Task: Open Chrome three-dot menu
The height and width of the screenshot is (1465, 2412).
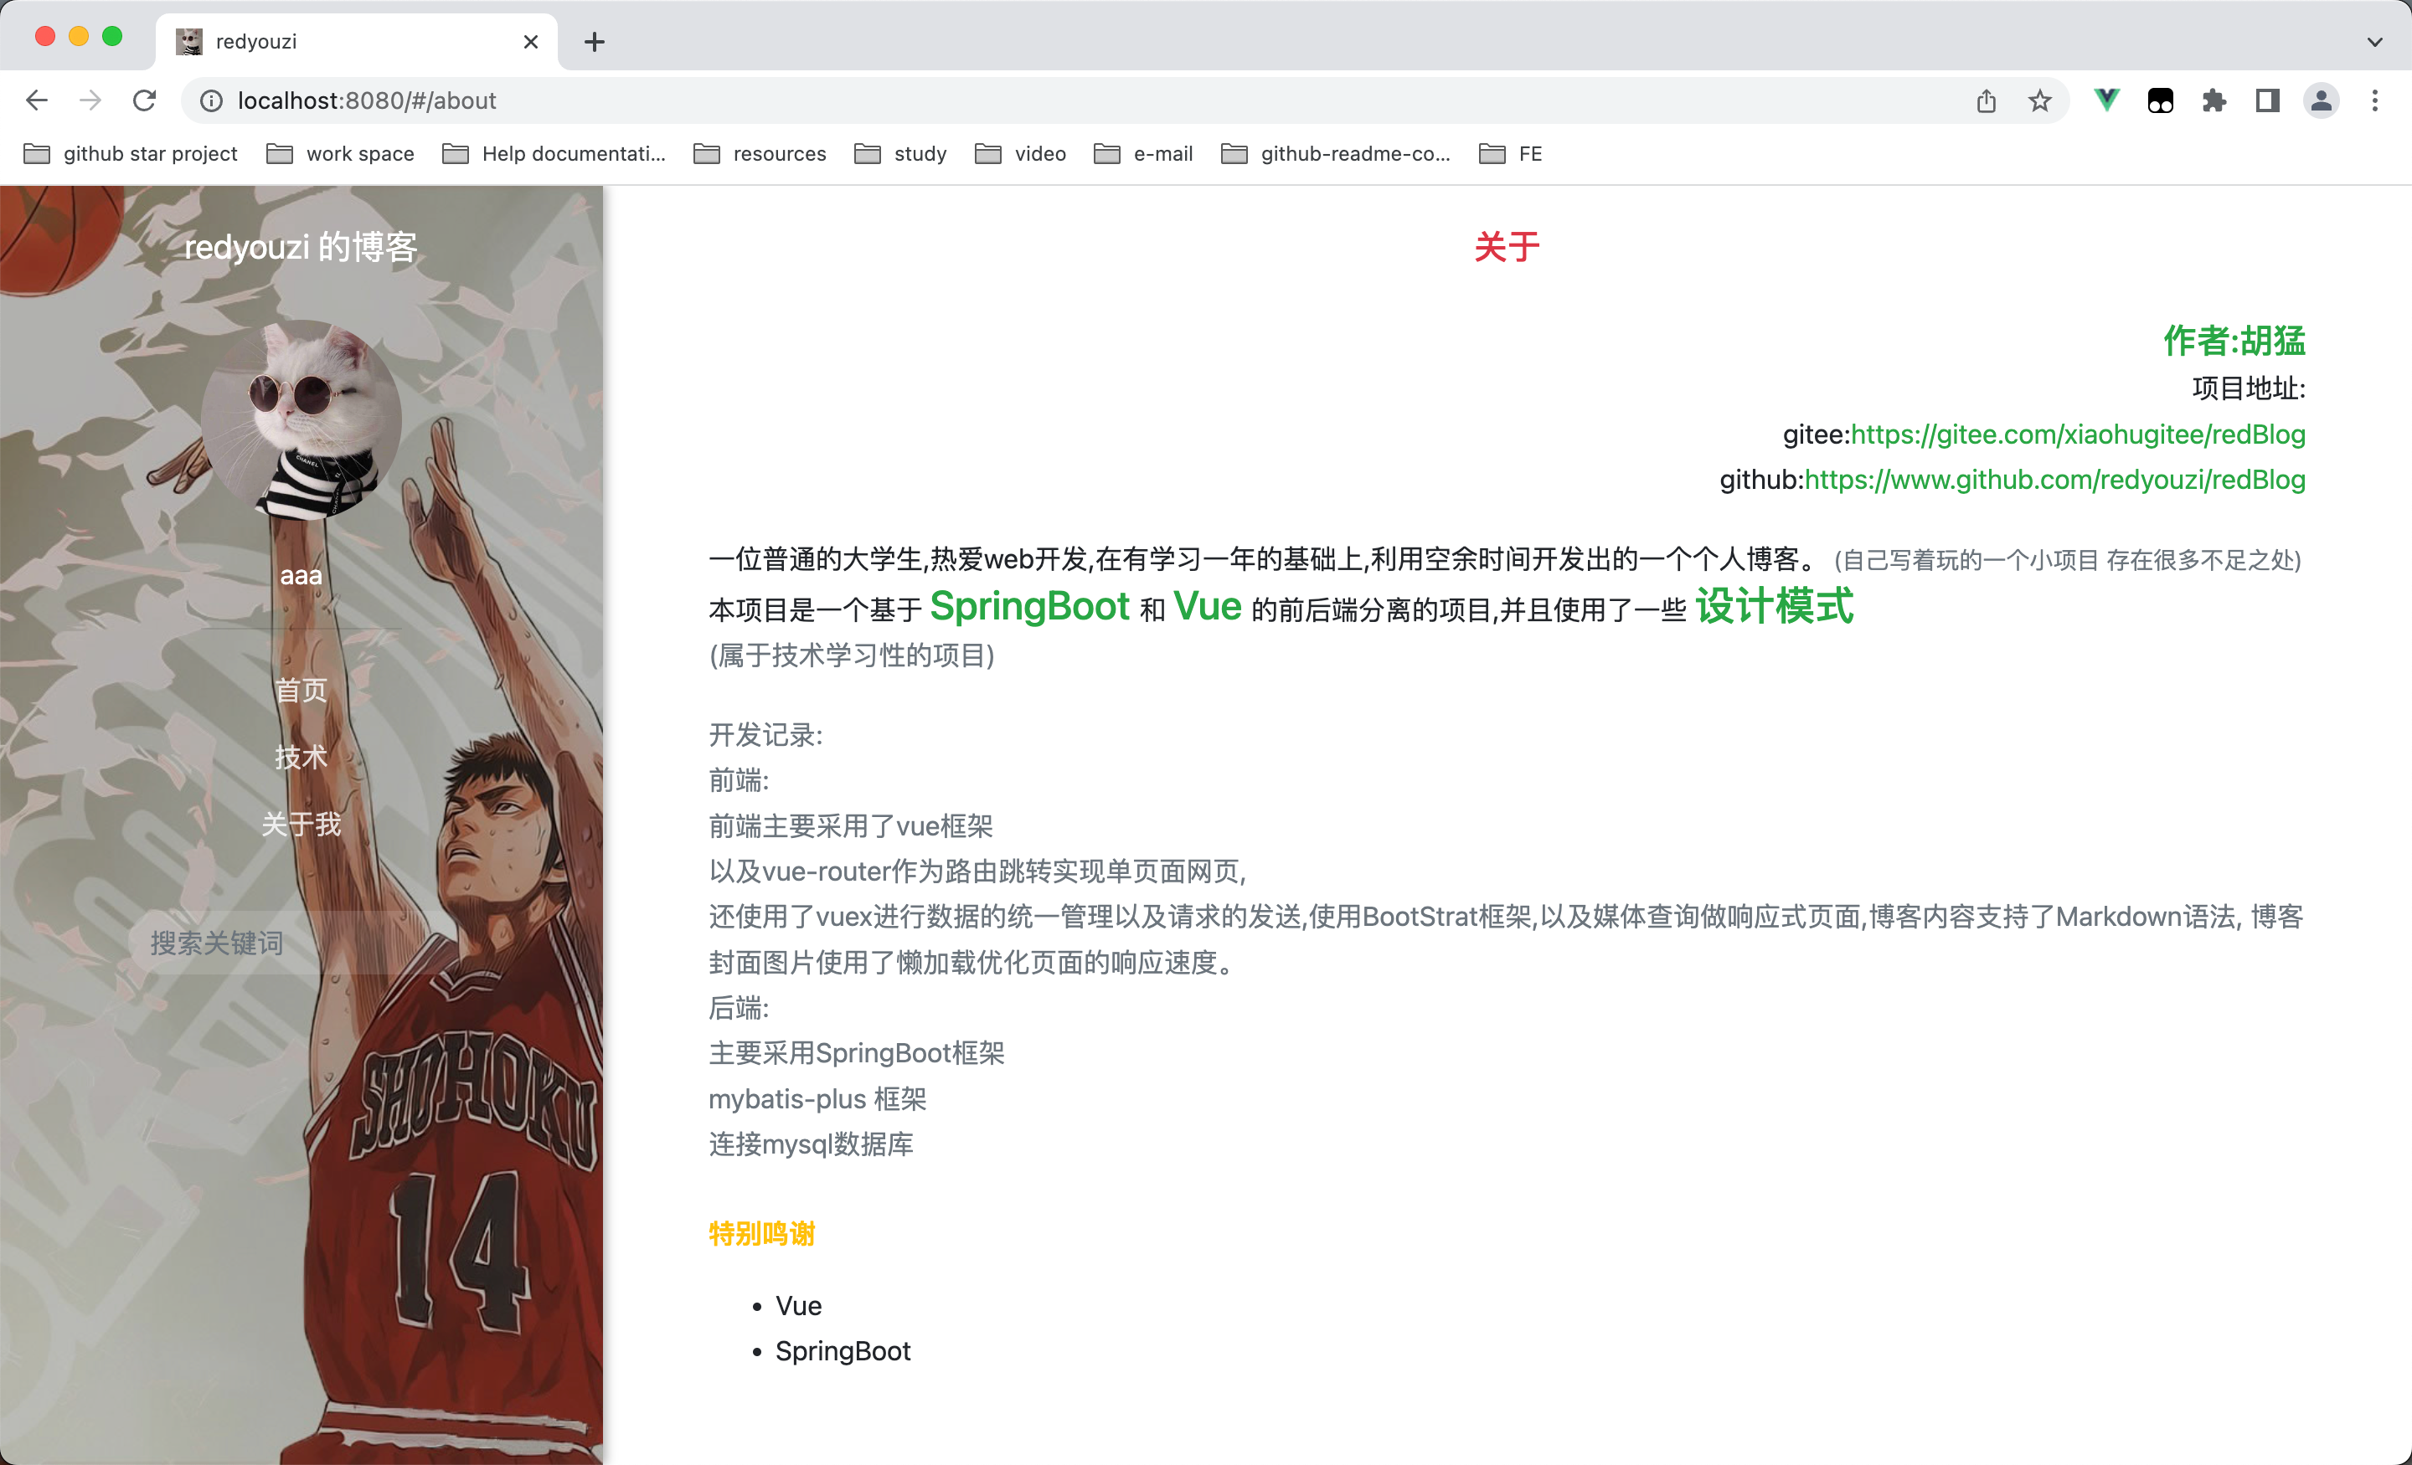Action: click(2375, 100)
